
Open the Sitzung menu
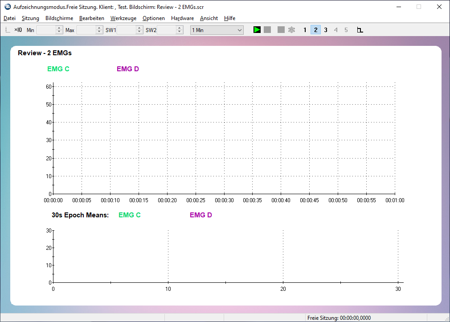point(30,18)
